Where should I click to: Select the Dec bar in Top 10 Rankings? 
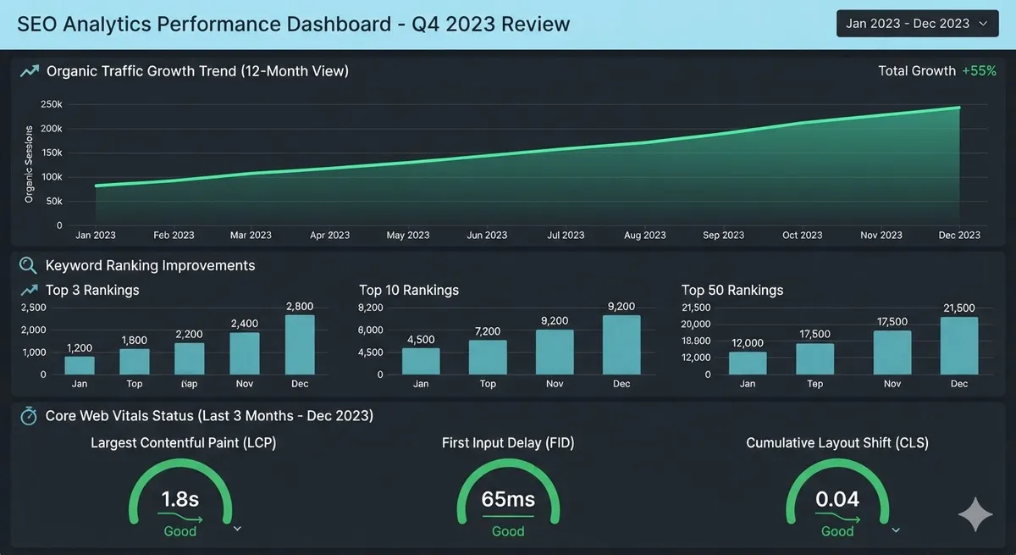[621, 345]
